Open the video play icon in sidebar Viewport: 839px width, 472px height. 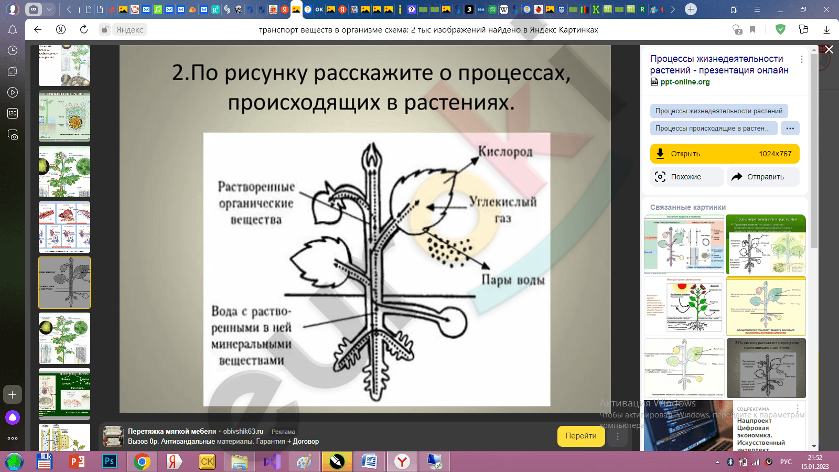coord(13,92)
